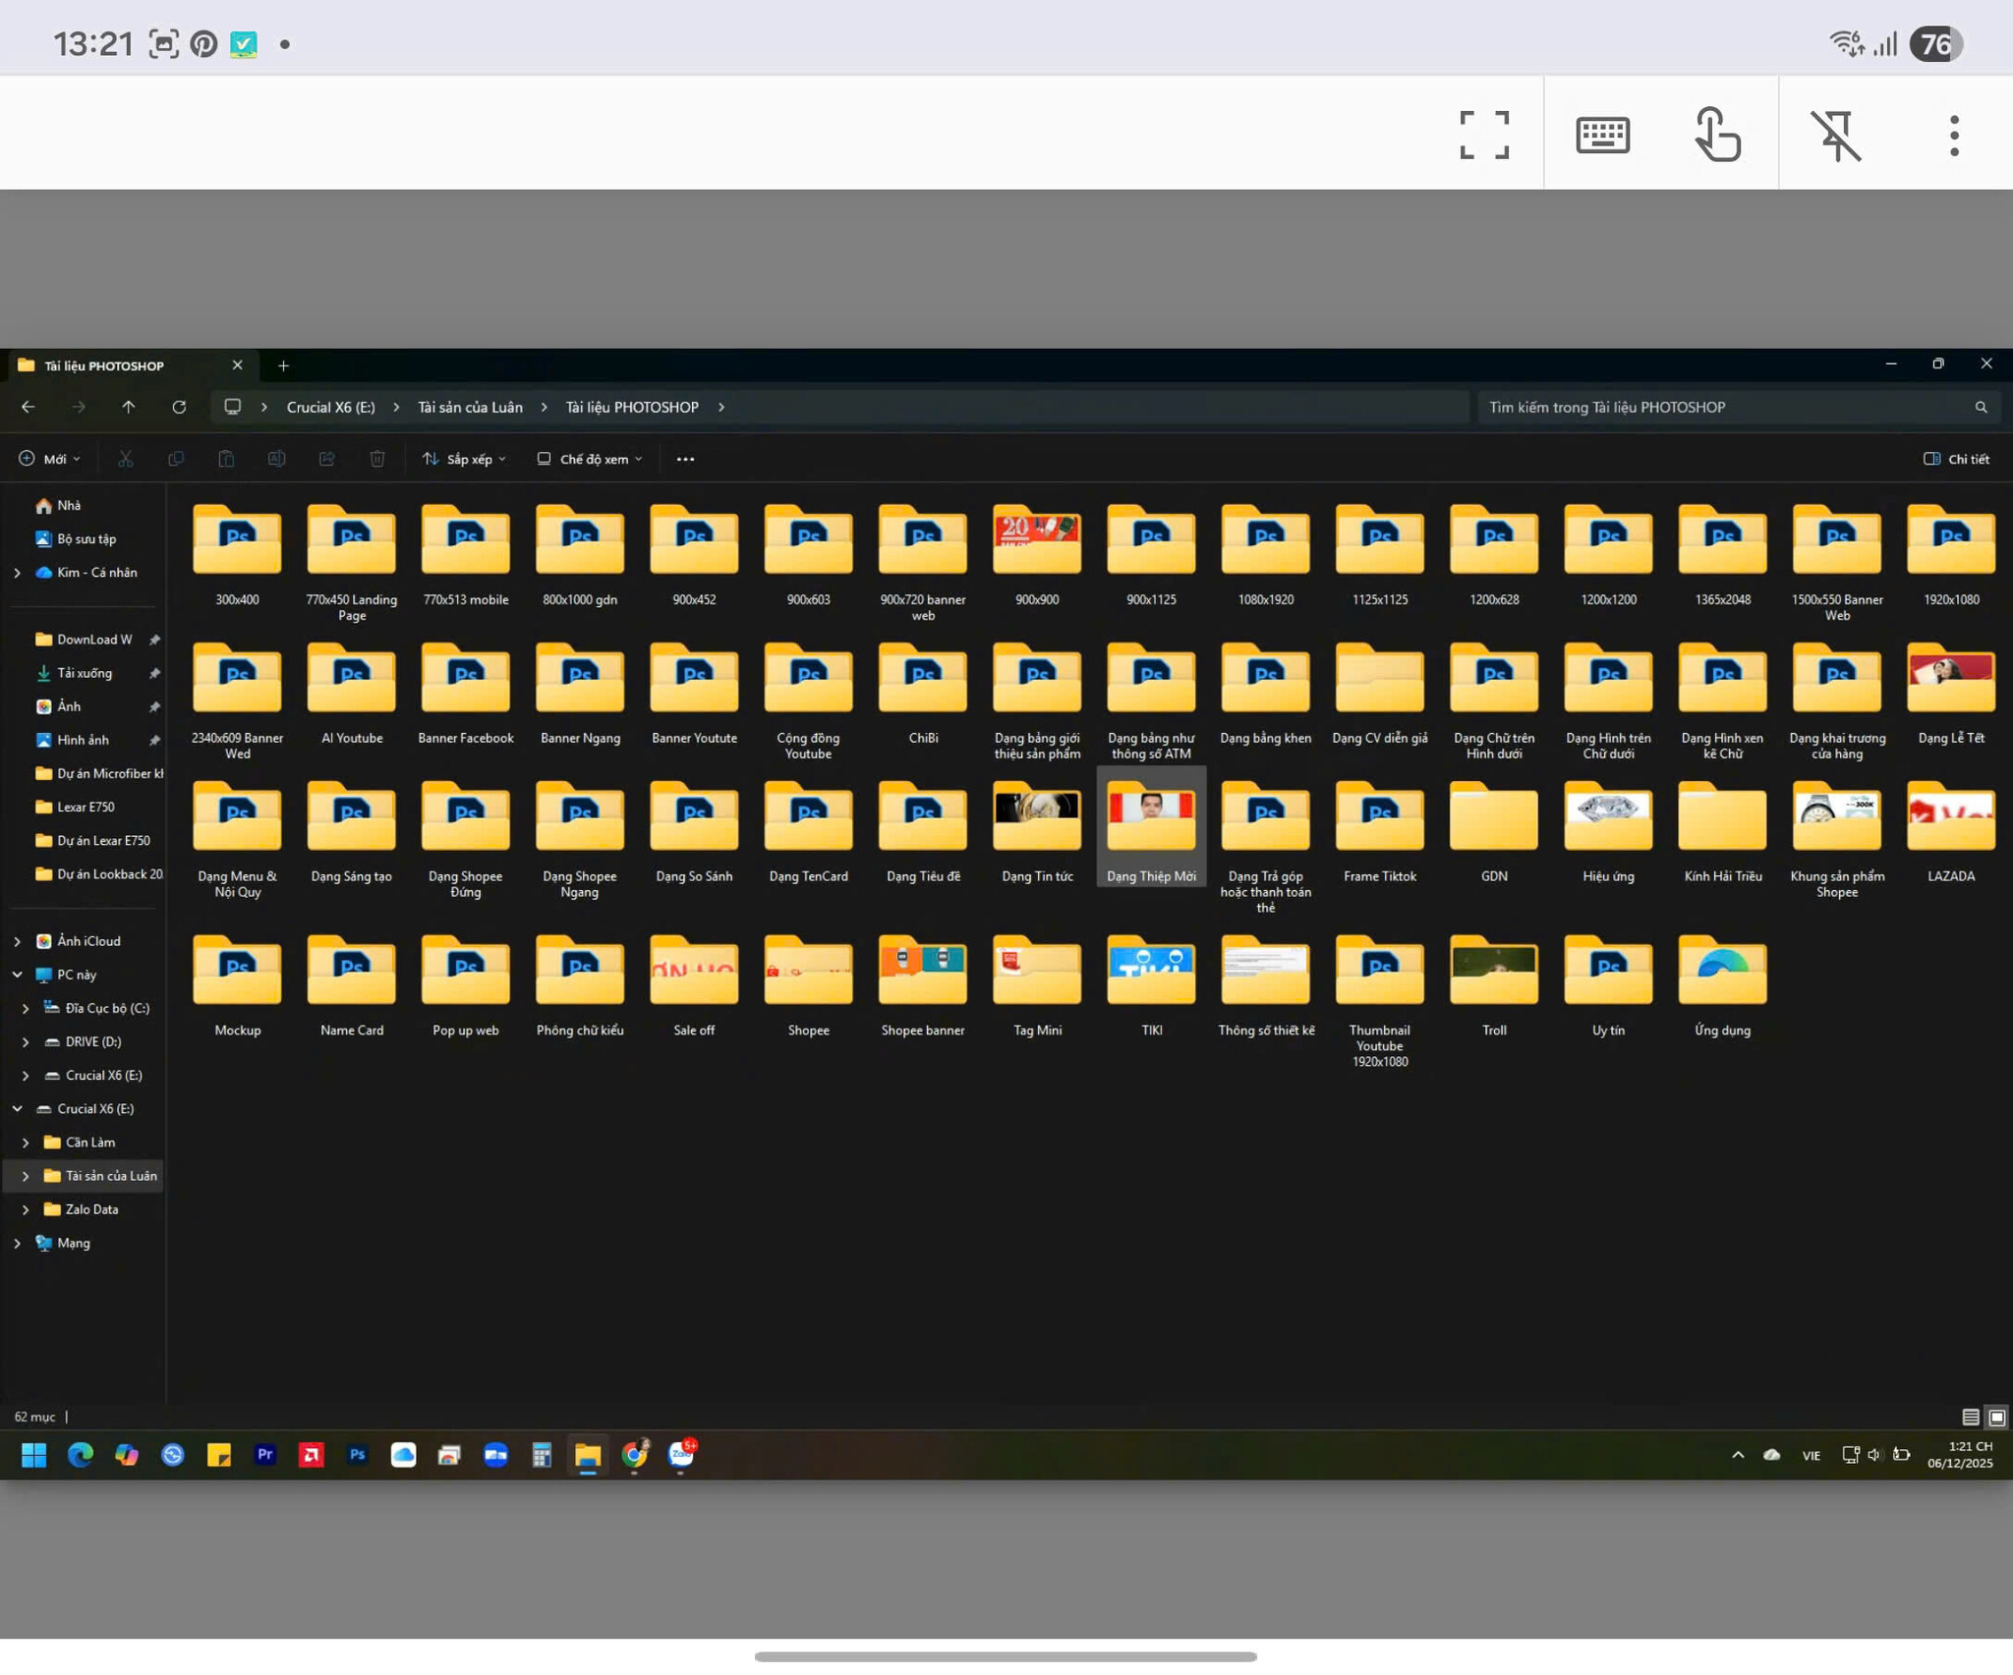Click the unpin toolbar icon

[x=1836, y=135]
